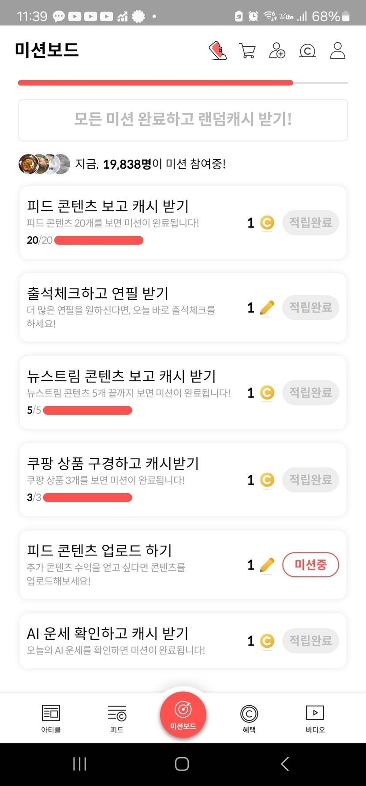Tap the 20/20 feed content progress bar
Viewport: 366px width, 786px height.
pos(99,240)
